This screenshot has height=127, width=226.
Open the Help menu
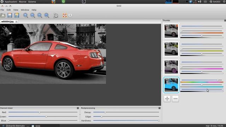[34, 10]
